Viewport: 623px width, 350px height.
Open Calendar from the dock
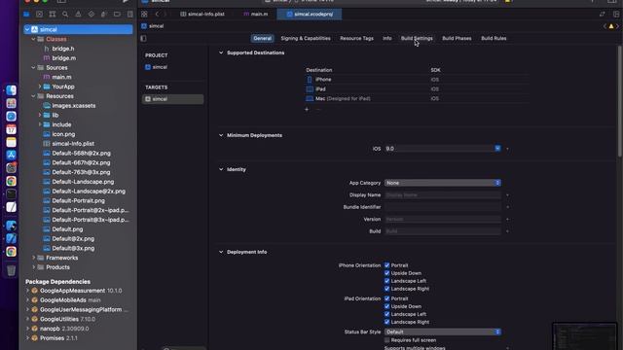pos(11,129)
